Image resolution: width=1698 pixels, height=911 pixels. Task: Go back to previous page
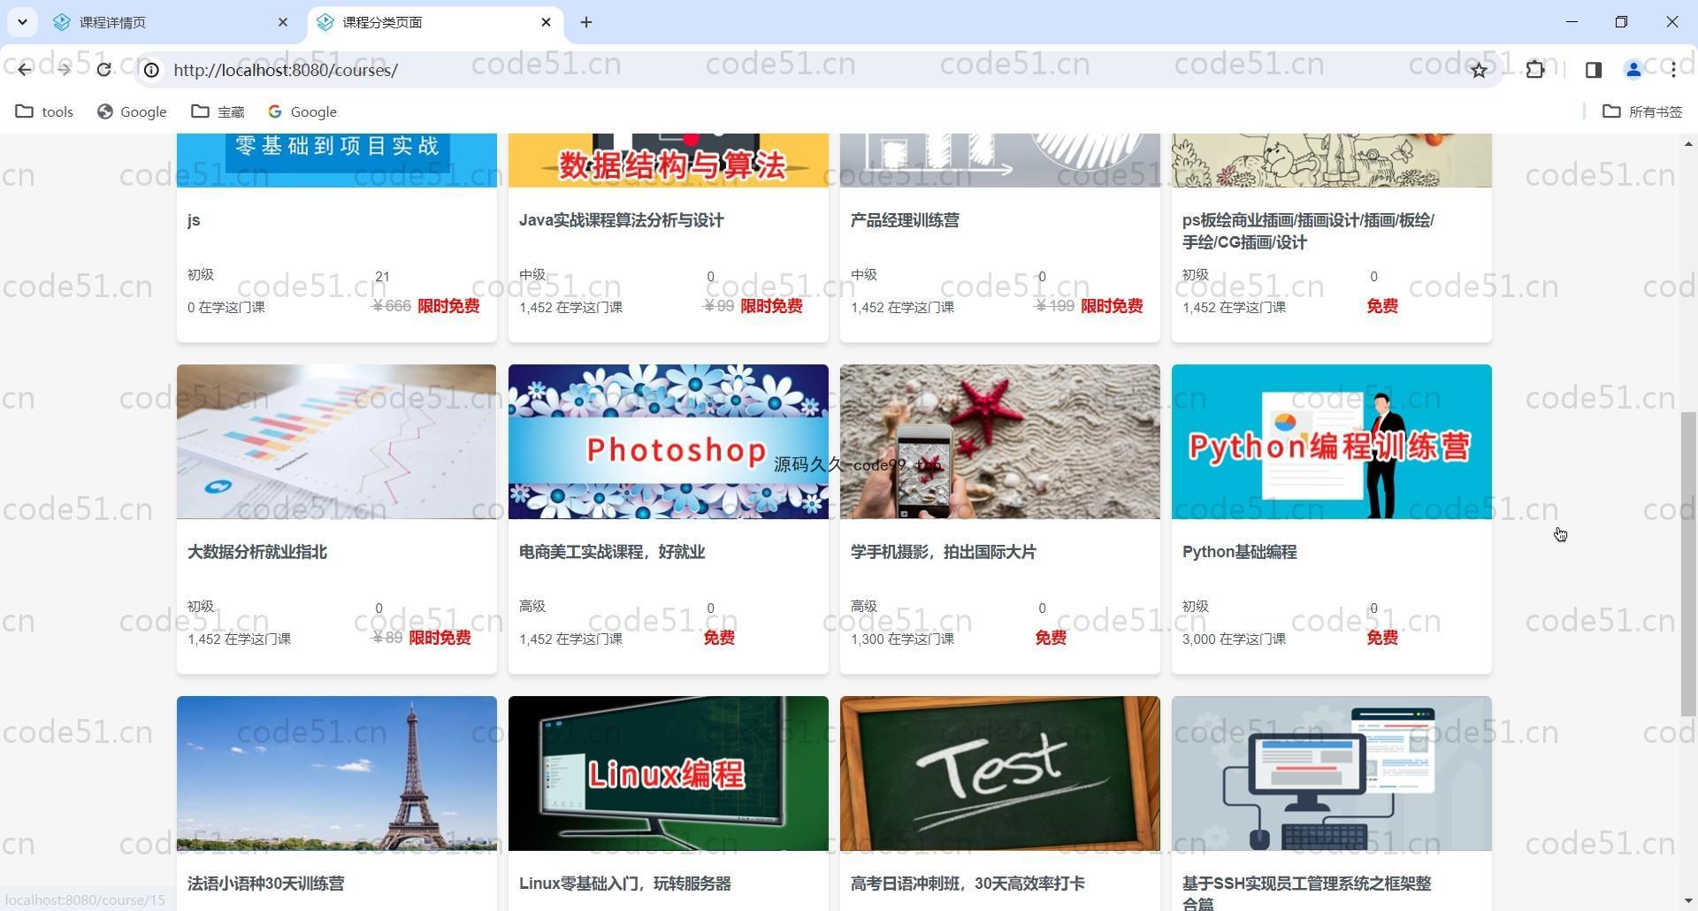(x=24, y=70)
